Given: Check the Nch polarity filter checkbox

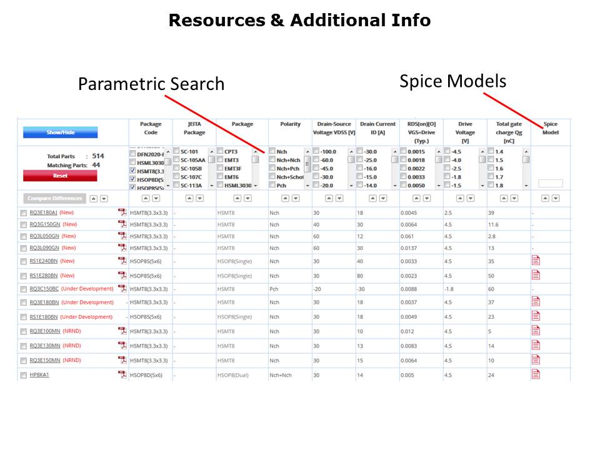Looking at the screenshot, I should 272,152.
